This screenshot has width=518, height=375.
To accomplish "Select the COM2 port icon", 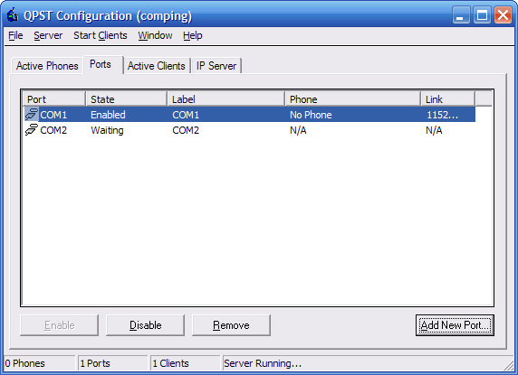I will 32,130.
